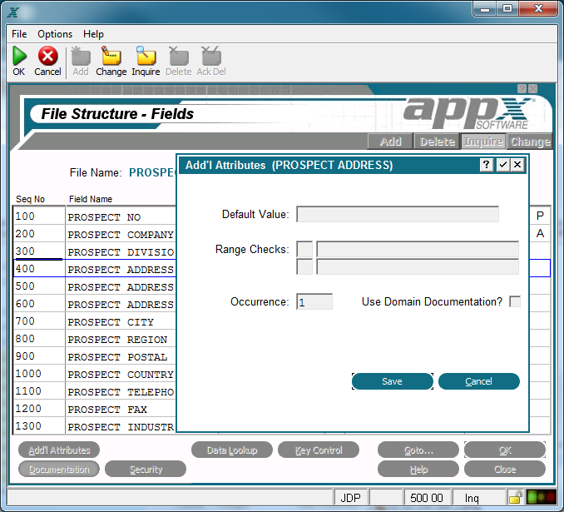Click the first Range Checks operator box

point(304,249)
